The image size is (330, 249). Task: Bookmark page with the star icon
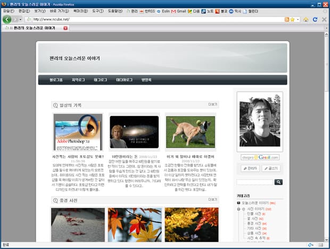(x=293, y=20)
